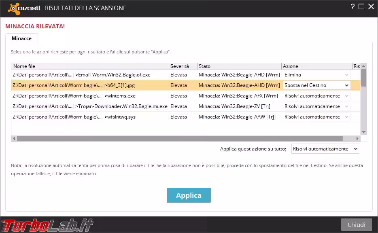Screen dimensions: 378x233
Task: Sort by the 'Severità' column header
Action: tap(183, 66)
